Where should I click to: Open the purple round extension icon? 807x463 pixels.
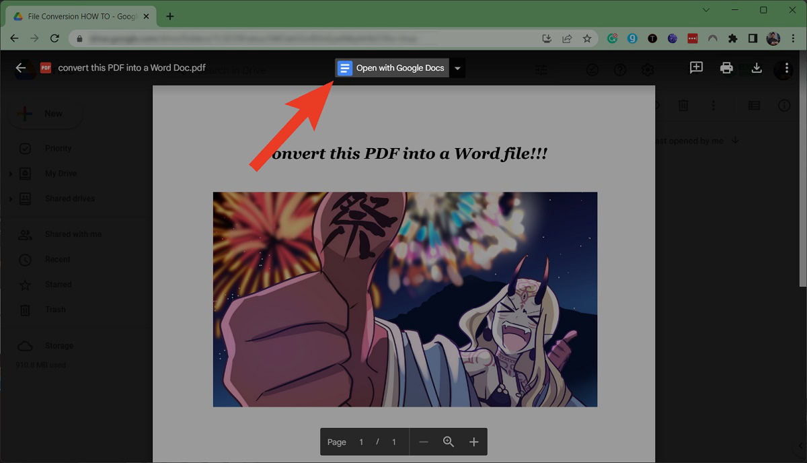pos(672,38)
